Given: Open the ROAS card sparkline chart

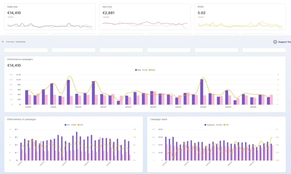Looking at the screenshot, I should pos(240,25).
